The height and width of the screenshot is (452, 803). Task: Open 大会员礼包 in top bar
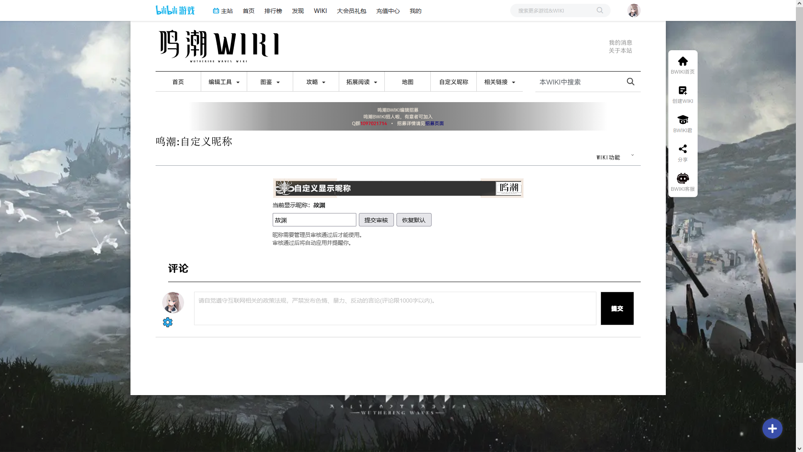click(351, 11)
